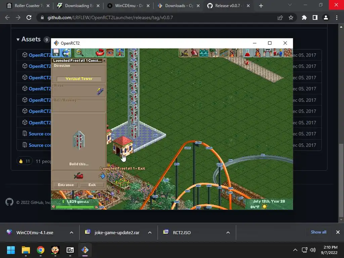
Task: Open the Windows Start menu
Action: click(x=11, y=250)
